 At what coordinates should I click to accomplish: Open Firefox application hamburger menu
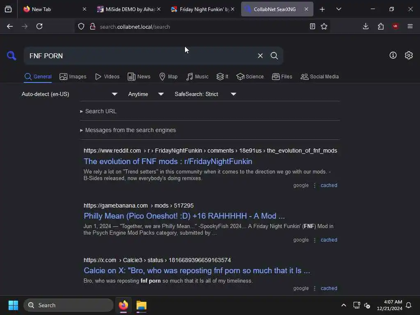tap(410, 26)
